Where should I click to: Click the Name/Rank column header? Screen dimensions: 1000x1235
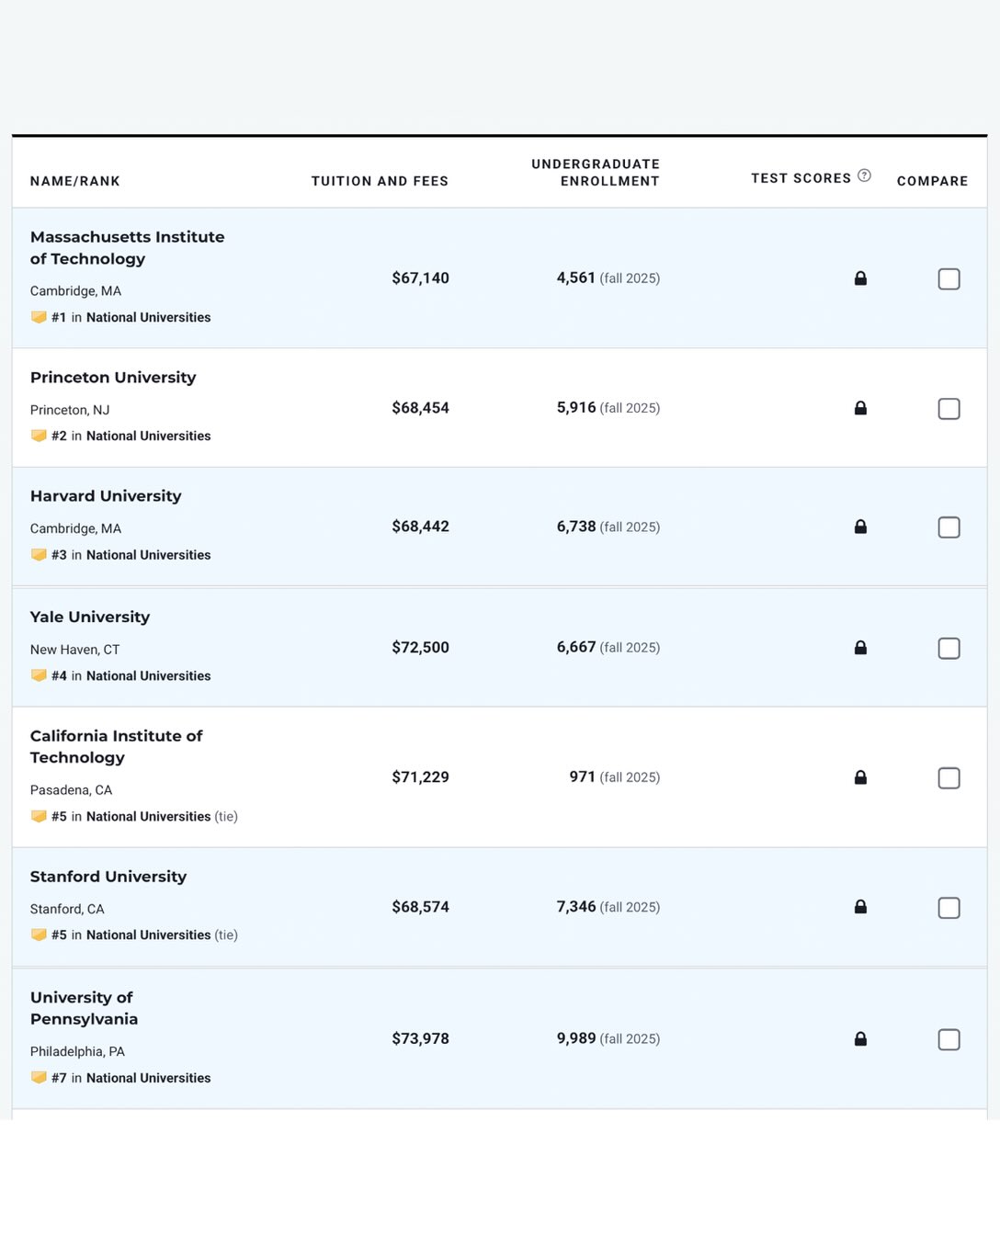[75, 181]
